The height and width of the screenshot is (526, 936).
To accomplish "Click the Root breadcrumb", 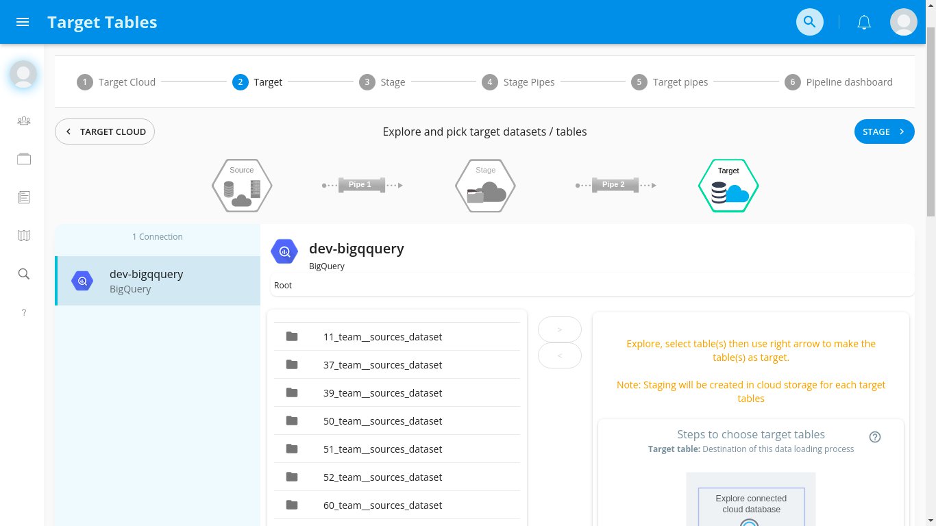I will pos(283,285).
